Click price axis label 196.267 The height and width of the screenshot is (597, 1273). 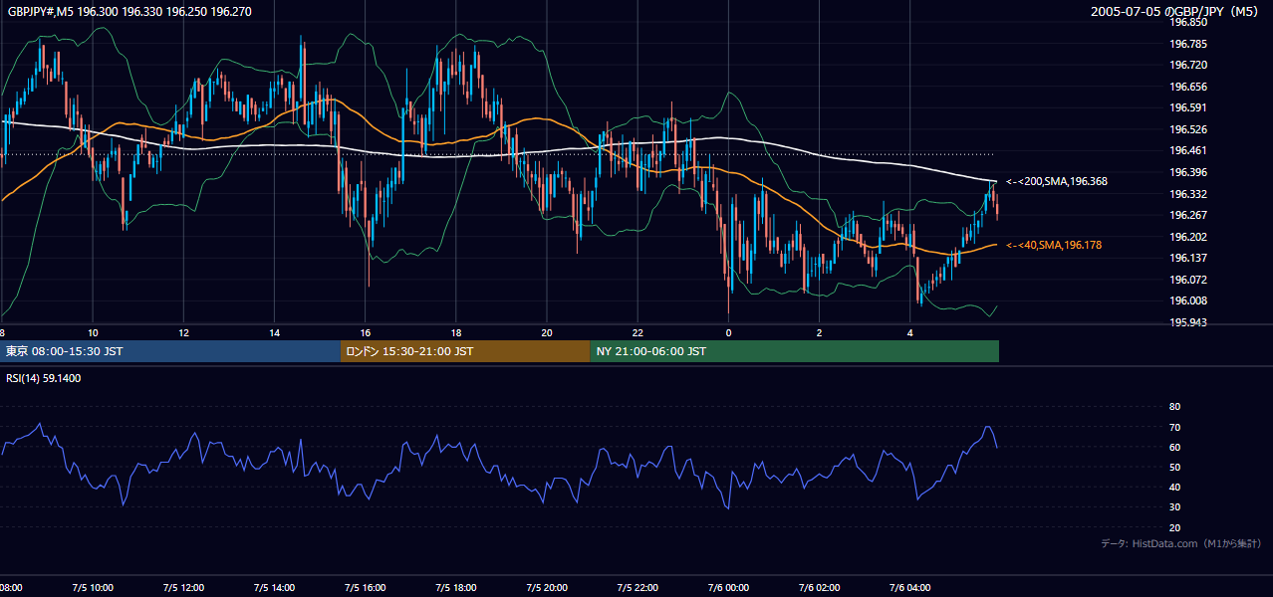point(1187,215)
